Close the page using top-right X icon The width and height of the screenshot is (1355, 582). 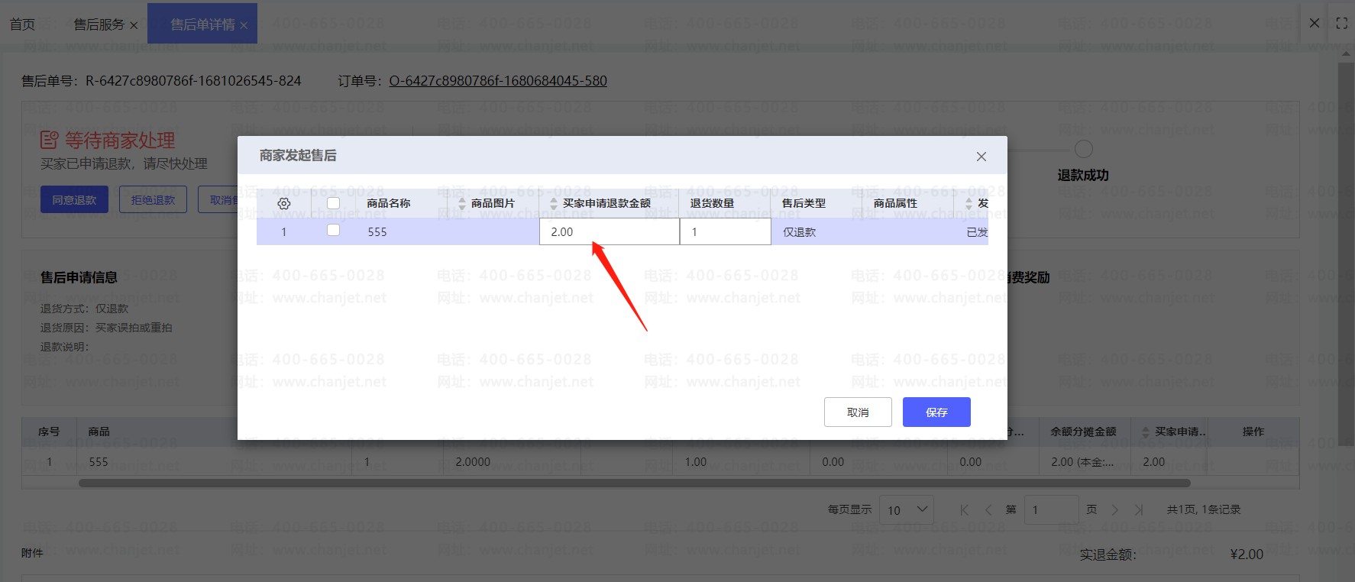(1315, 23)
